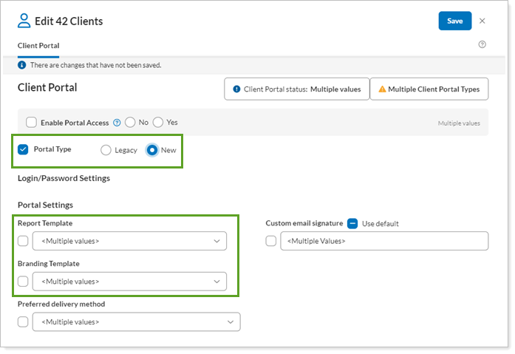This screenshot has width=515, height=354.
Task: Click the help question mark icon under Save
Action: tap(482, 44)
